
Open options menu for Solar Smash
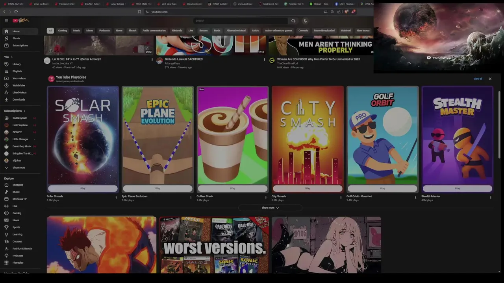point(116,197)
